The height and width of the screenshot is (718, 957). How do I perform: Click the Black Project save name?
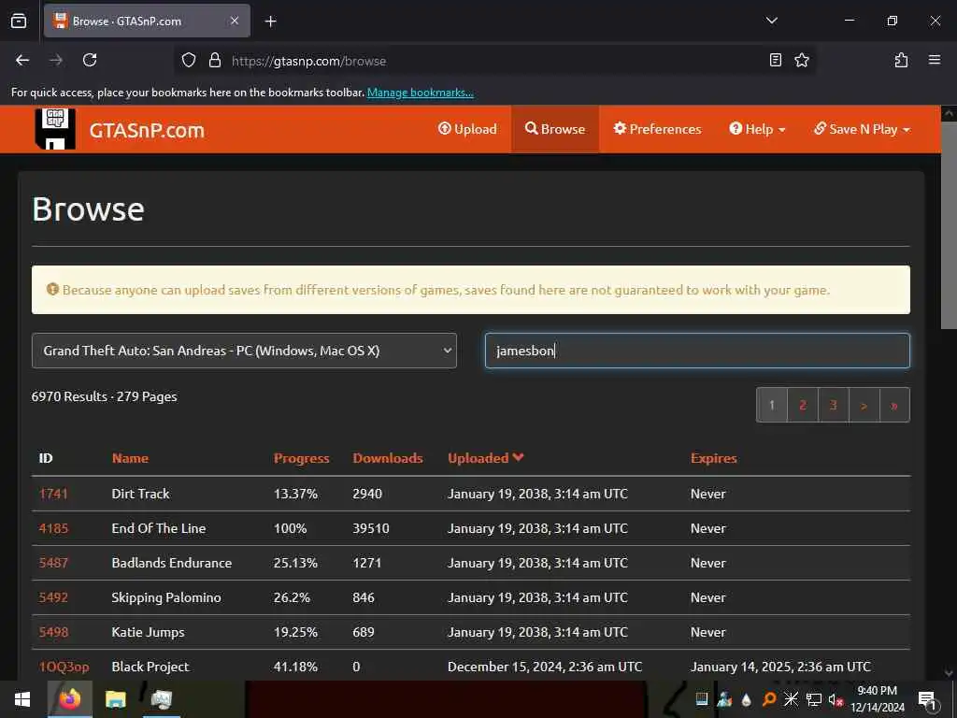pyautogui.click(x=150, y=667)
